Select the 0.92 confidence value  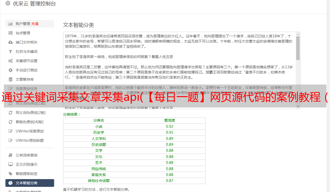click(170, 127)
